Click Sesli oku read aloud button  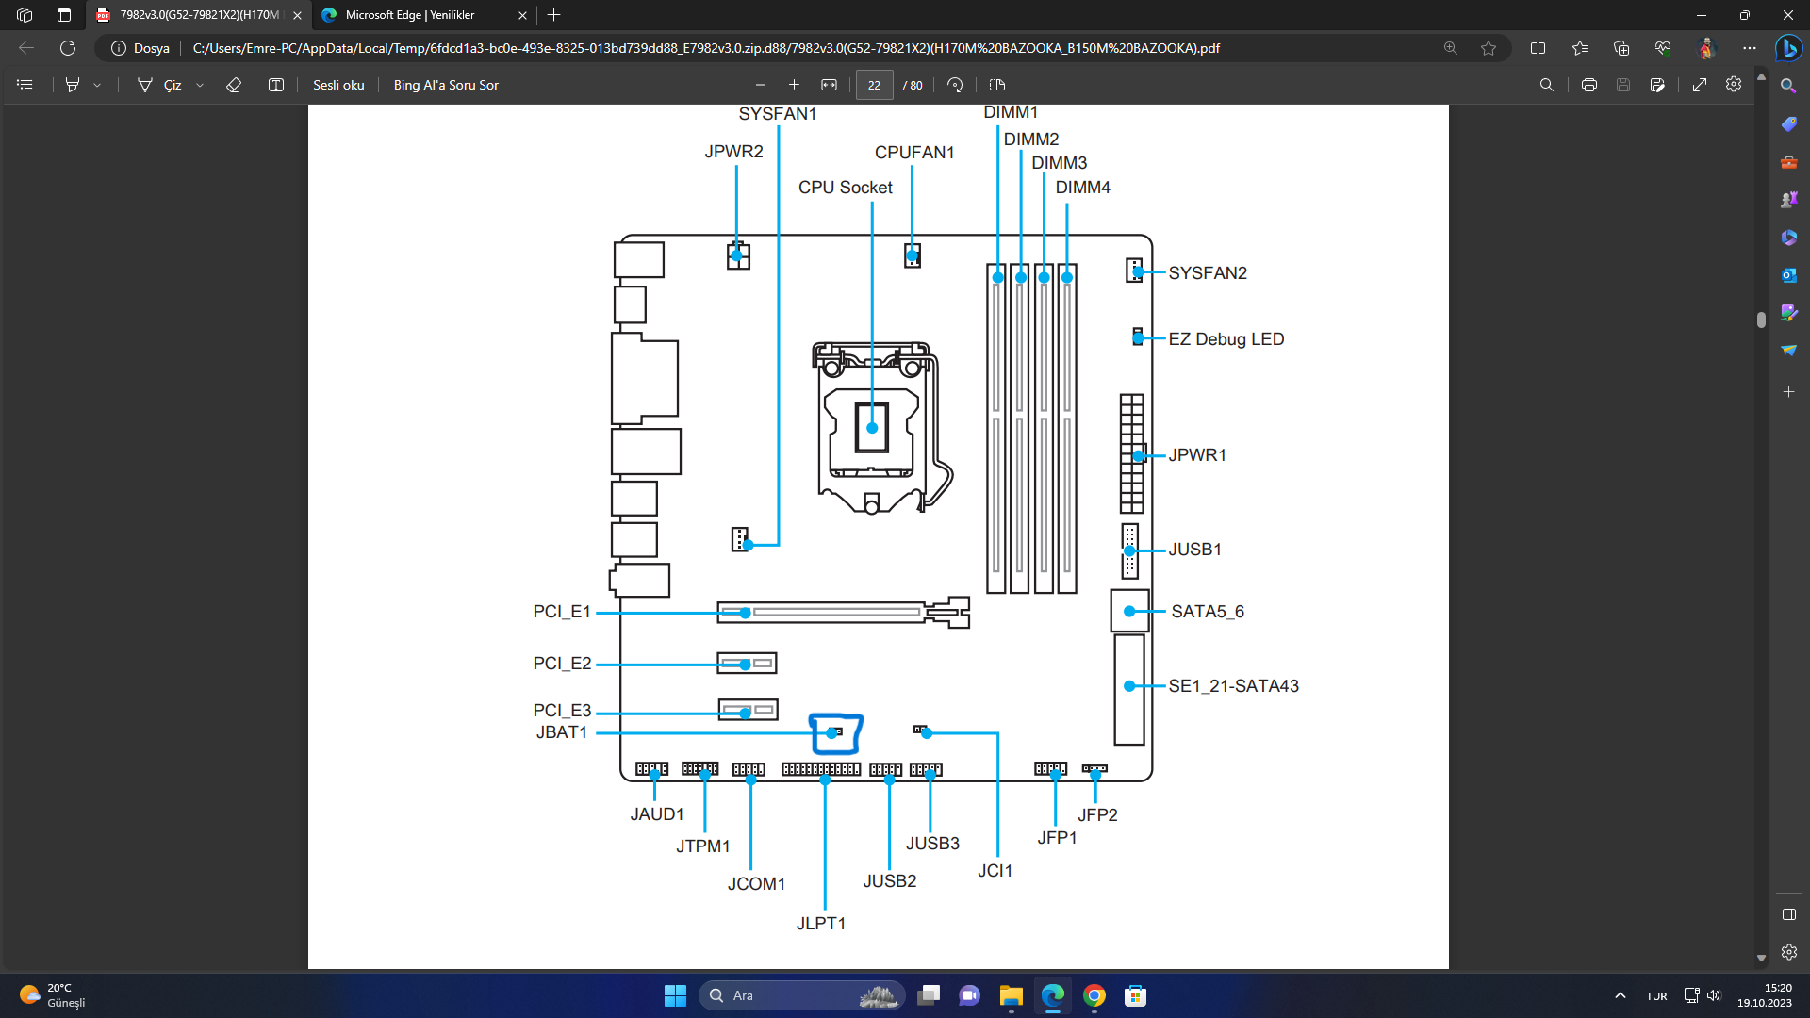click(x=338, y=85)
